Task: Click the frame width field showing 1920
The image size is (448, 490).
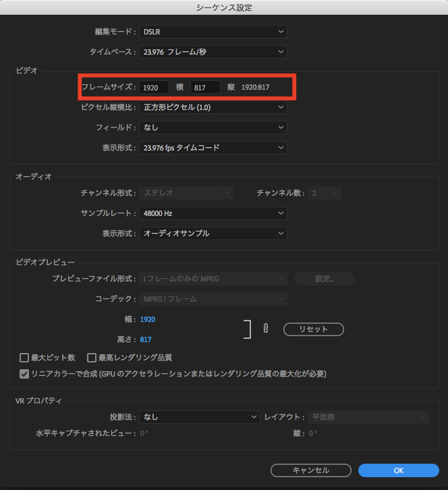Action: pyautogui.click(x=154, y=87)
